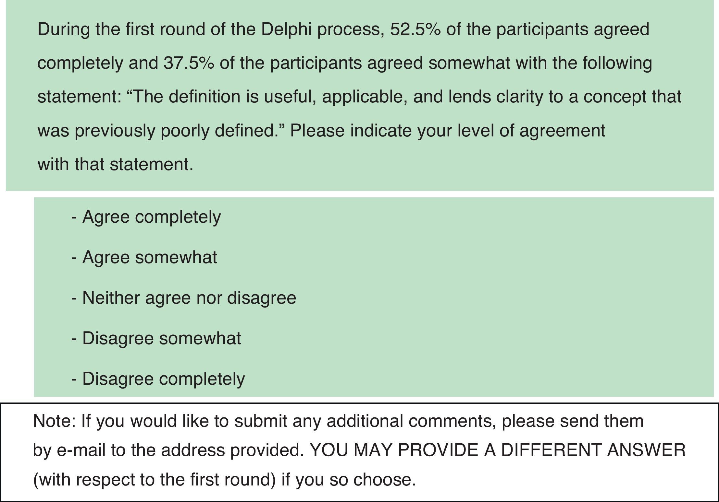Viewport: 719px width, 502px height.
Task: Click the words "if you so choose."
Action: (x=348, y=479)
